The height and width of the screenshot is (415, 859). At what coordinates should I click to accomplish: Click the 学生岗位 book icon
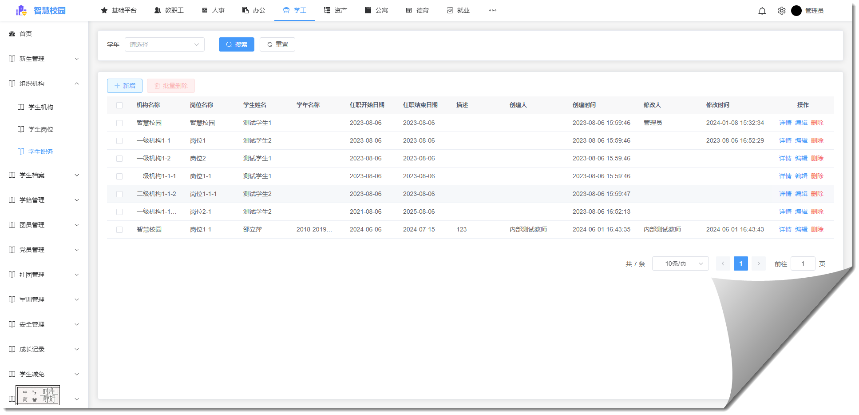click(21, 129)
